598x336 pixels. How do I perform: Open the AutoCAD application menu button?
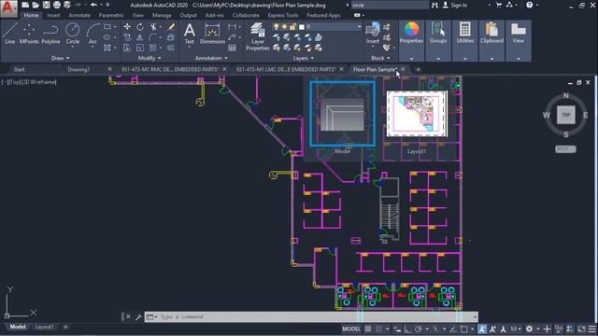(x=8, y=8)
